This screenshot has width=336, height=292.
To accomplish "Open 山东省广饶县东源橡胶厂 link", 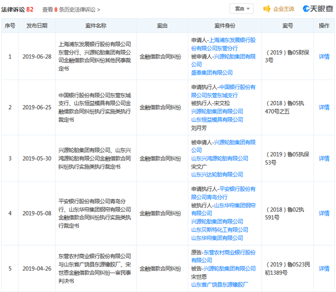I will (x=219, y=285).
